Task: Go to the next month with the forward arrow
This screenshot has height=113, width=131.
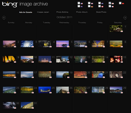Action: (x=125, y=18)
